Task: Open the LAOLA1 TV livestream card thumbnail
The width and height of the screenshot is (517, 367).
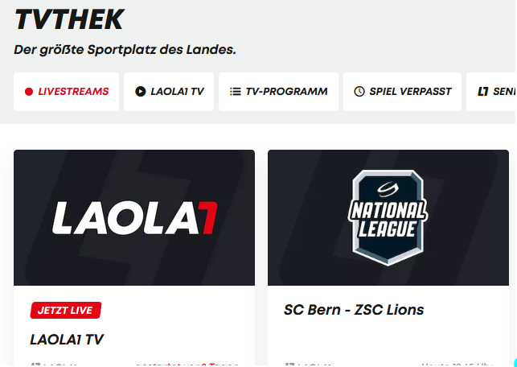Action: pyautogui.click(x=134, y=218)
